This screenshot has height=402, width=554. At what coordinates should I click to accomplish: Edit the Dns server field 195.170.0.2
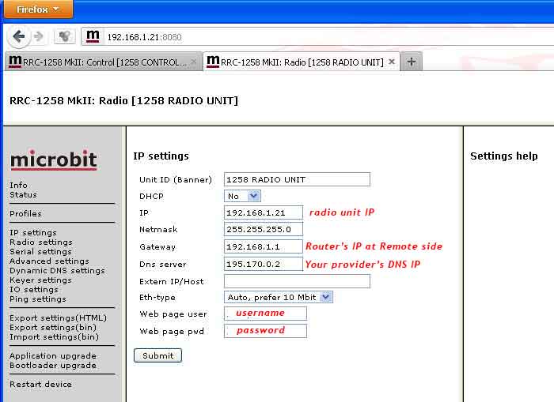click(264, 264)
